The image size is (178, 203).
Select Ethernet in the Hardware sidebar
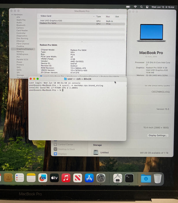pyautogui.click(x=21, y=41)
